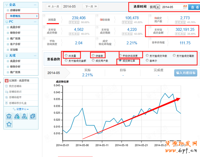Go to next month with 下一月 button
This screenshot has width=200, height=157.
tap(90, 6)
